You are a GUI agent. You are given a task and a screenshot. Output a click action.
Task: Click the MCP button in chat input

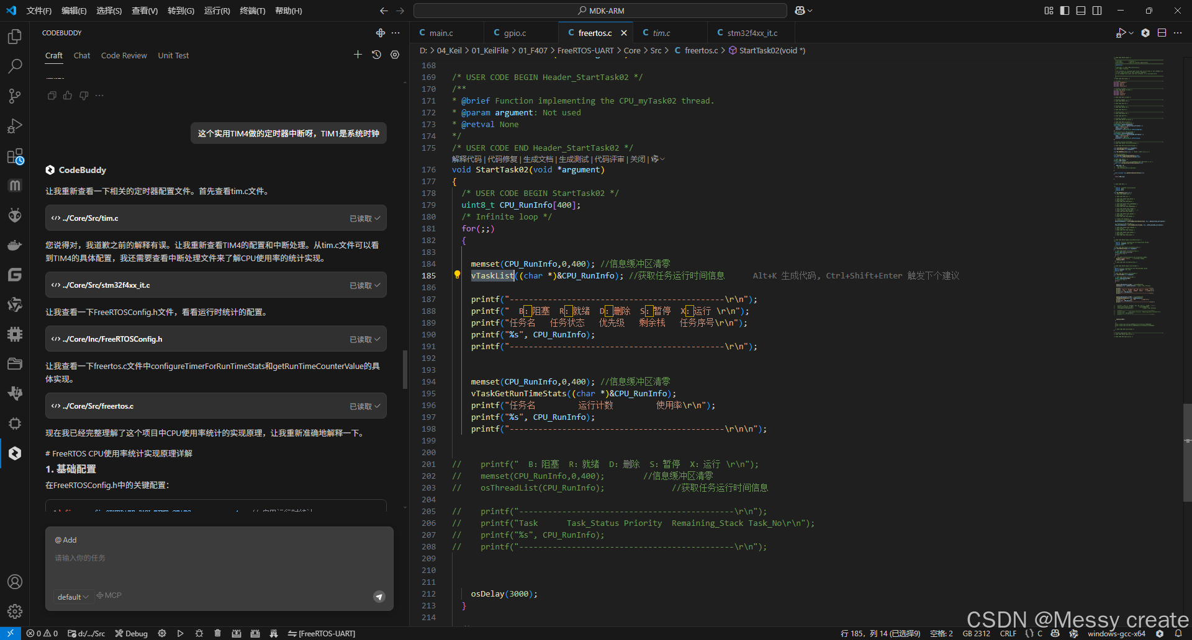point(109,595)
